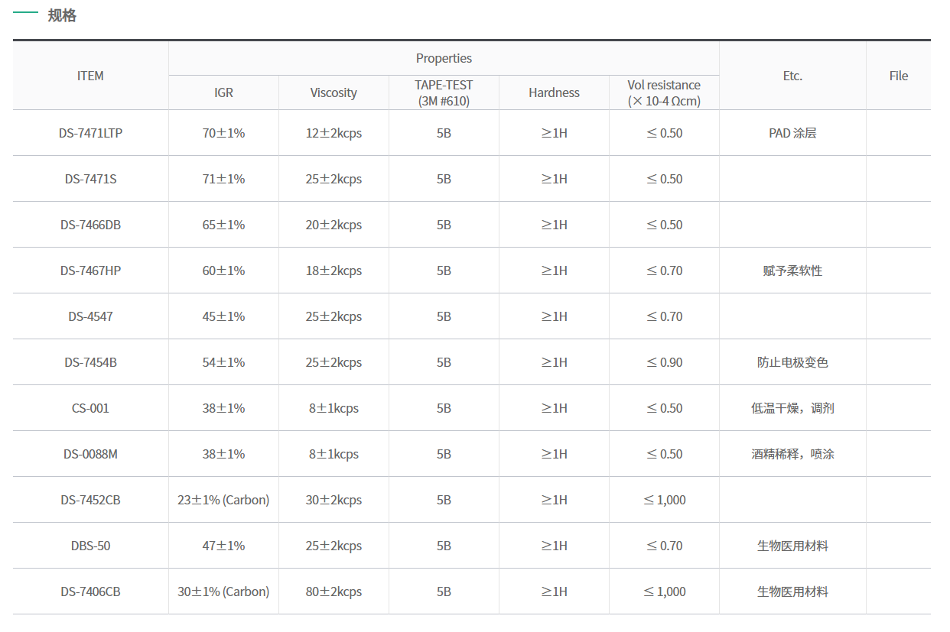Select the DS-7467HP item cell

click(90, 271)
